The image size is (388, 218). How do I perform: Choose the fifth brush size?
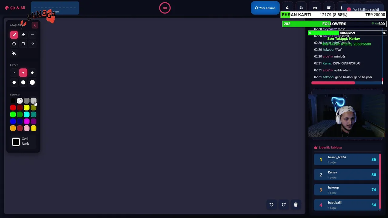tap(23, 82)
